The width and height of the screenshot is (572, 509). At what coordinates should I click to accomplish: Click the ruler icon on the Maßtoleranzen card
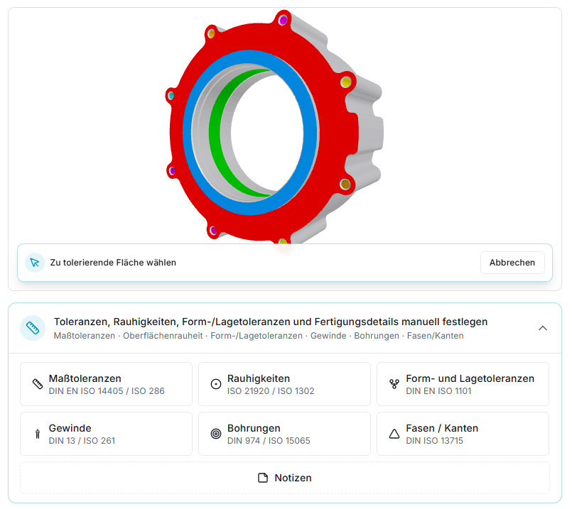[x=38, y=384]
